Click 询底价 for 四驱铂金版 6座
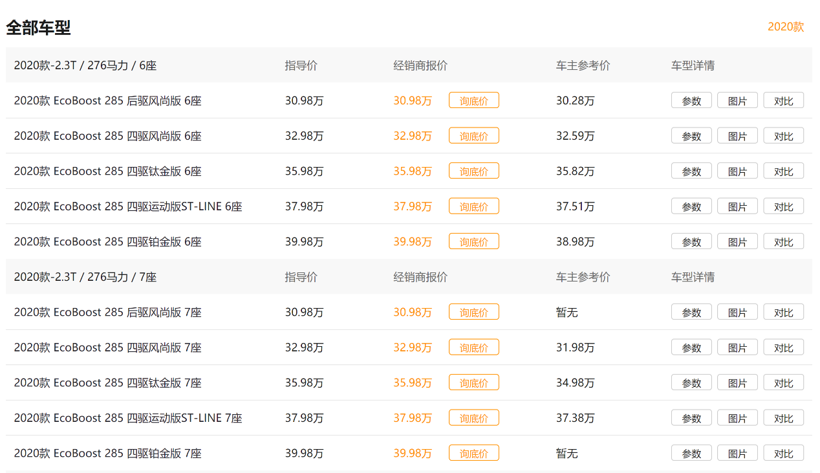Image resolution: width=820 pixels, height=473 pixels. [x=474, y=241]
